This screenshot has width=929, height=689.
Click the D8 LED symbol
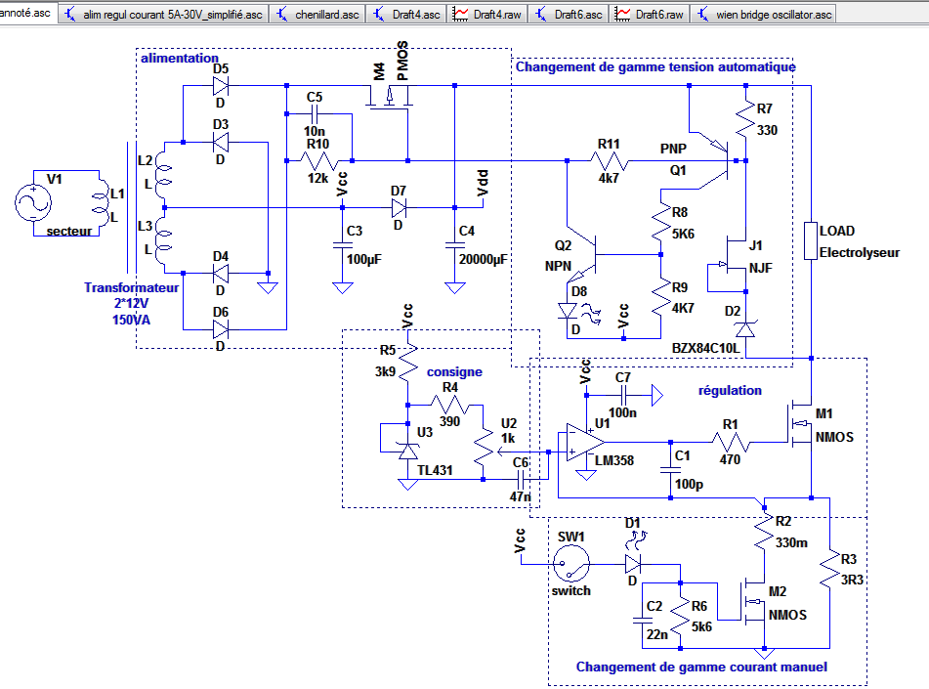[569, 311]
